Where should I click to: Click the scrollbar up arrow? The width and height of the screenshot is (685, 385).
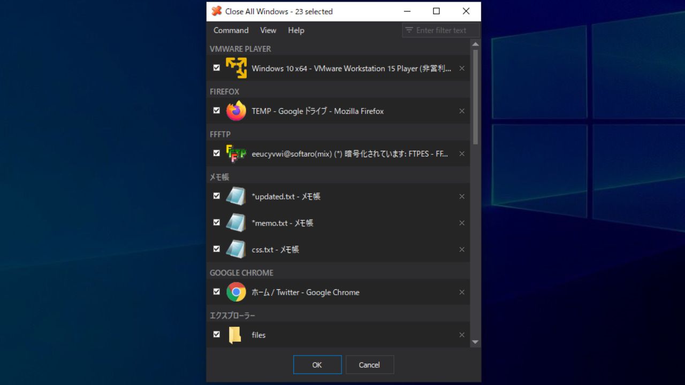[x=475, y=44]
